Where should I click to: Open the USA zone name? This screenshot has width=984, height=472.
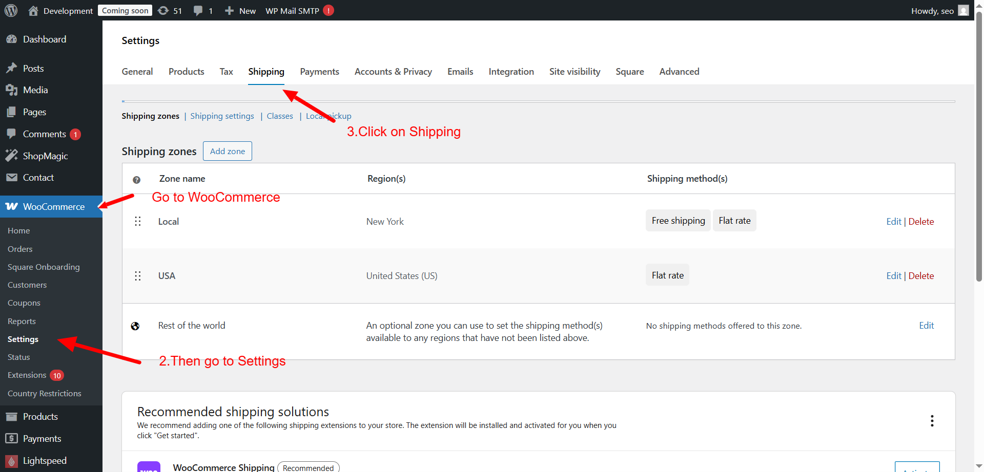pyautogui.click(x=167, y=276)
